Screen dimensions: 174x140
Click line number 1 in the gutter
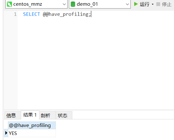point(15,14)
